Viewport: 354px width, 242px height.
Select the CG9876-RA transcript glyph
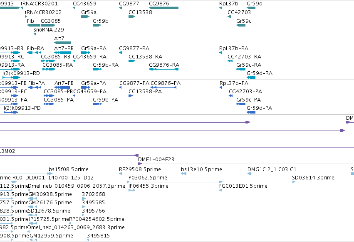[163, 69]
